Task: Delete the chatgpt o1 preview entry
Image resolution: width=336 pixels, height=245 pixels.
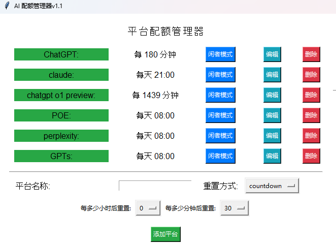Action: (x=311, y=95)
